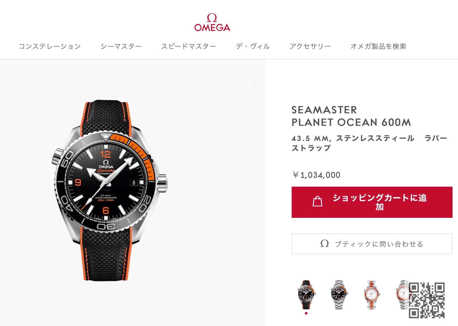458x326 pixels.
Task: Click the OMEGA logo at top
Action: click(212, 23)
